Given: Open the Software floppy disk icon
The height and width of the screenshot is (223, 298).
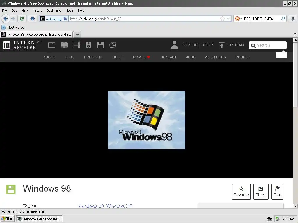Looking at the screenshot, I should [x=100, y=45].
